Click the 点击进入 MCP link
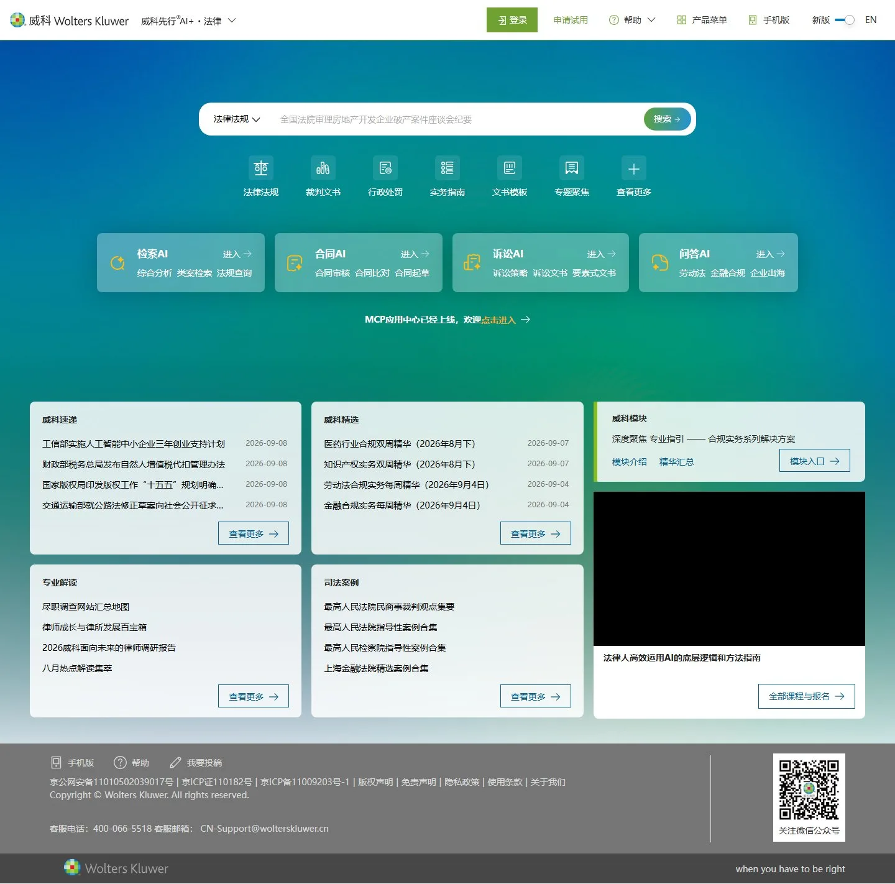Viewport: 895px width, 884px height. pos(498,320)
